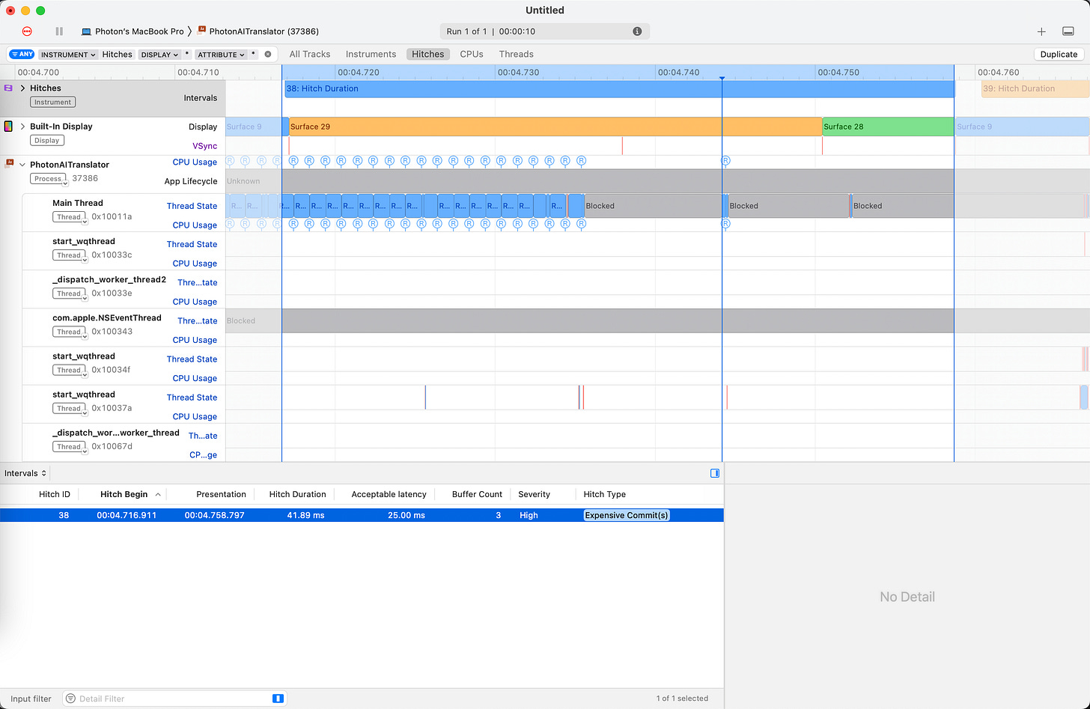Open Main Thread's Thread badge menu
1090x709 pixels.
coord(70,217)
